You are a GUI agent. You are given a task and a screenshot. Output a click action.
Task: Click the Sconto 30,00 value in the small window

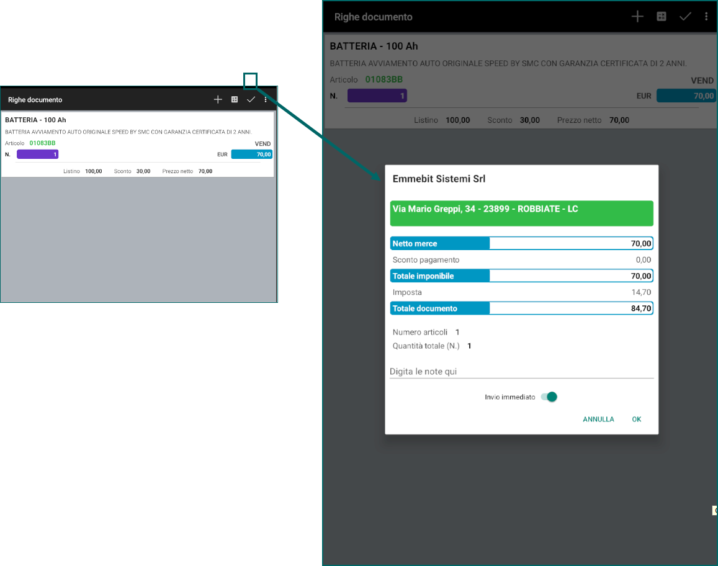pyautogui.click(x=143, y=171)
